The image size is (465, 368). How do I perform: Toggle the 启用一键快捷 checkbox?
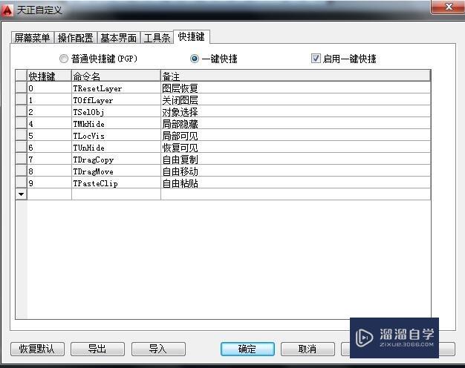[344, 59]
